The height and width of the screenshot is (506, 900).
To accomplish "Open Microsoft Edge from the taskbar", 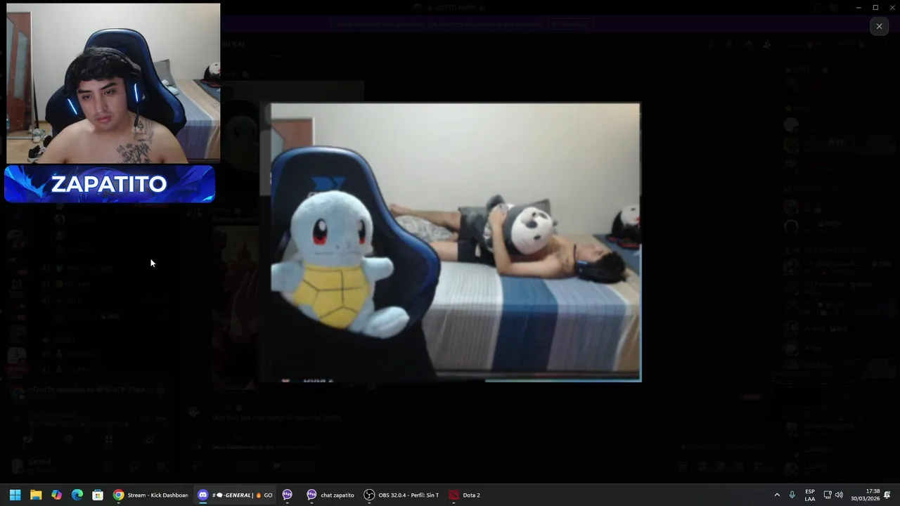I will (x=77, y=495).
